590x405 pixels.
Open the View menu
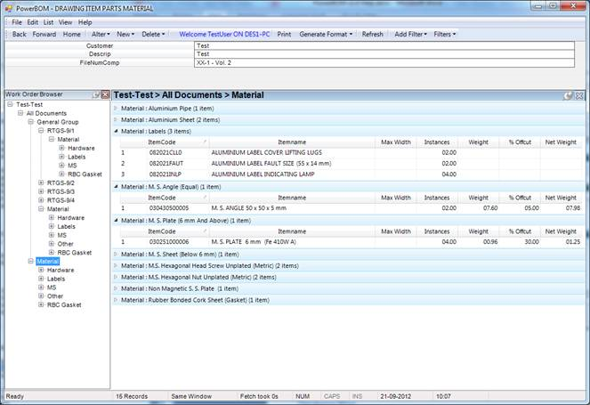click(66, 21)
